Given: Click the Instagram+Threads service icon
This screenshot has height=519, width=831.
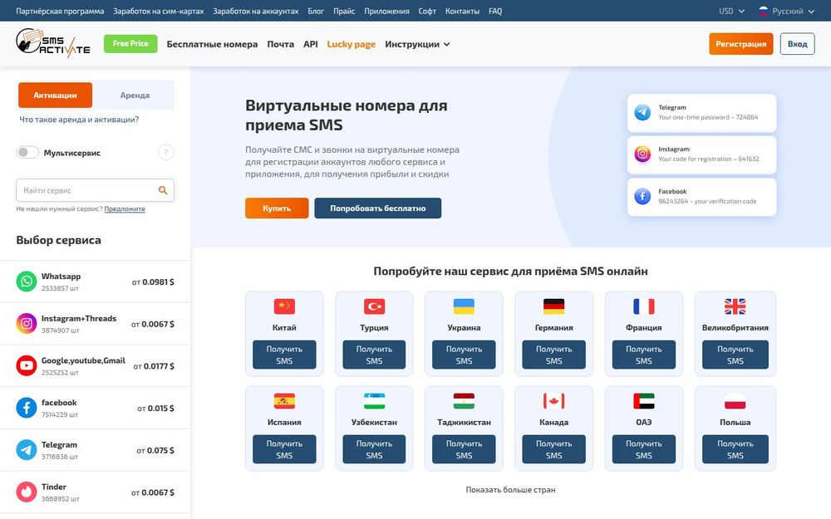Looking at the screenshot, I should (x=26, y=324).
